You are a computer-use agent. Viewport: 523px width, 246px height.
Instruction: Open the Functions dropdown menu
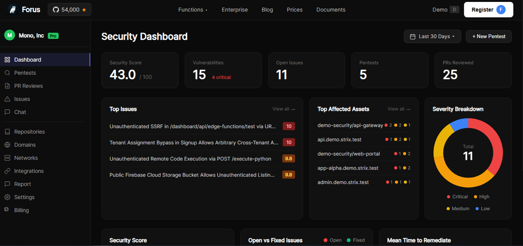pos(193,10)
